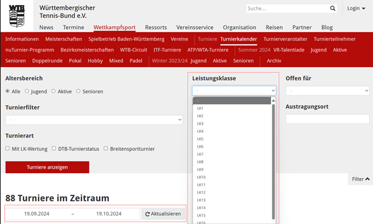Open the Hobby link

tap(95, 61)
